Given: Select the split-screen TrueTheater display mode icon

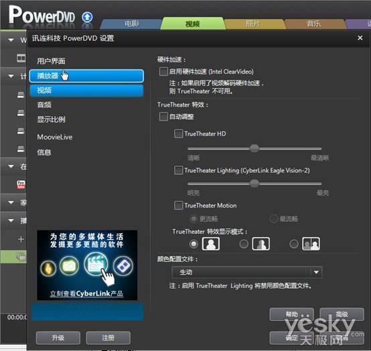Looking at the screenshot, I should [261, 244].
